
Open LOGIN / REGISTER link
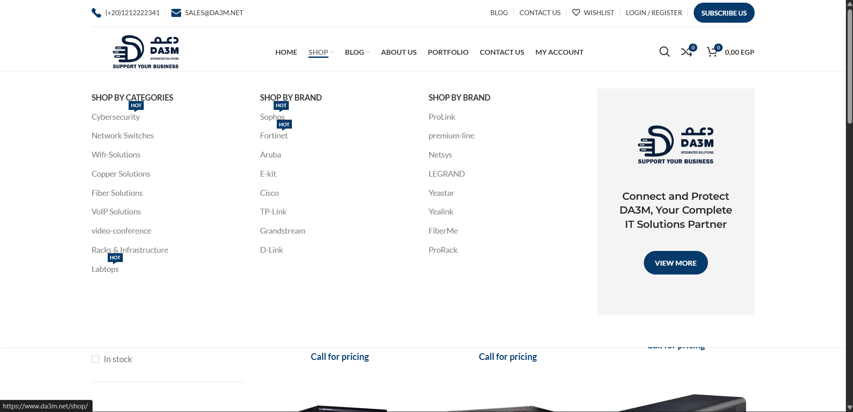point(654,12)
